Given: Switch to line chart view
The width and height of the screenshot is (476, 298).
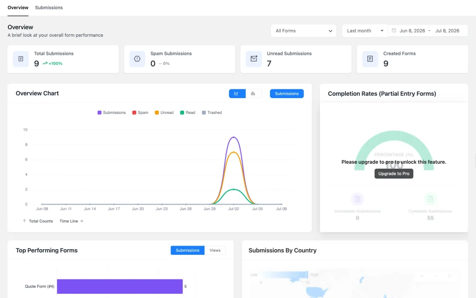Looking at the screenshot, I should [237, 93].
